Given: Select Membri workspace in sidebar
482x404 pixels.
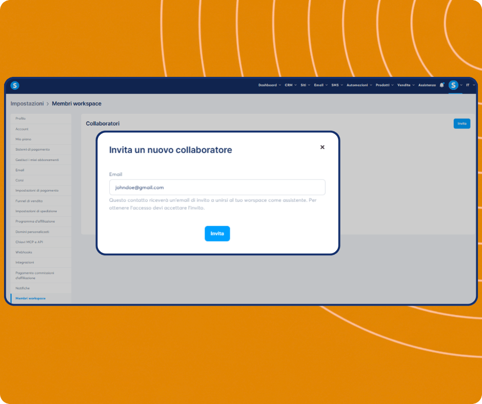Looking at the screenshot, I should 41,298.
